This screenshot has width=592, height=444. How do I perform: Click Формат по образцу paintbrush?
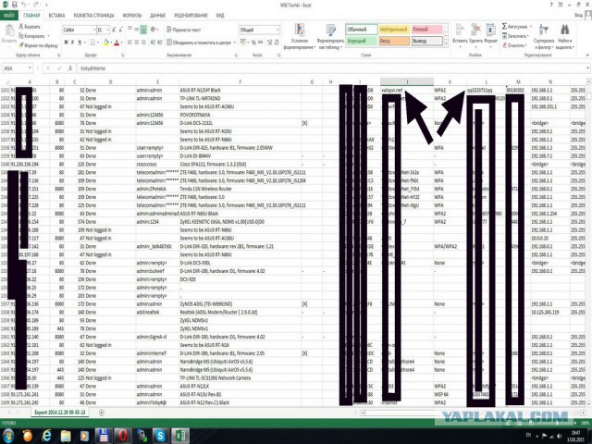click(38, 45)
